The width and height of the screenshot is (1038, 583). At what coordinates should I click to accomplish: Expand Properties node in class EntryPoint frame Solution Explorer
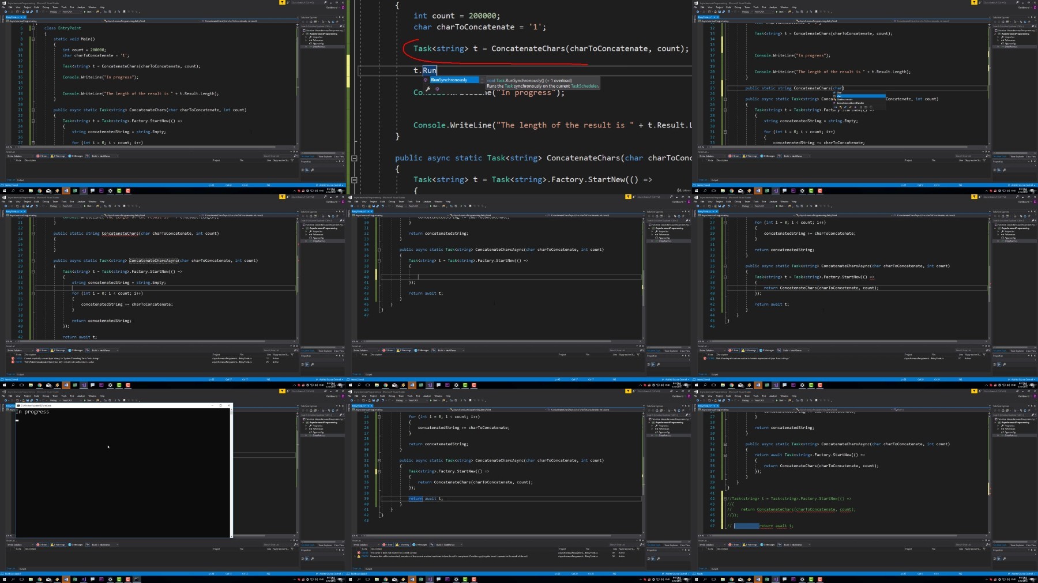[x=306, y=37]
